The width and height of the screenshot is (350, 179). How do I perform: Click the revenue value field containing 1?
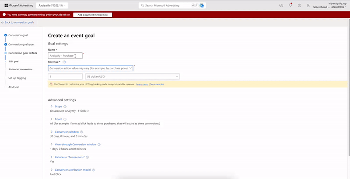click(x=65, y=76)
